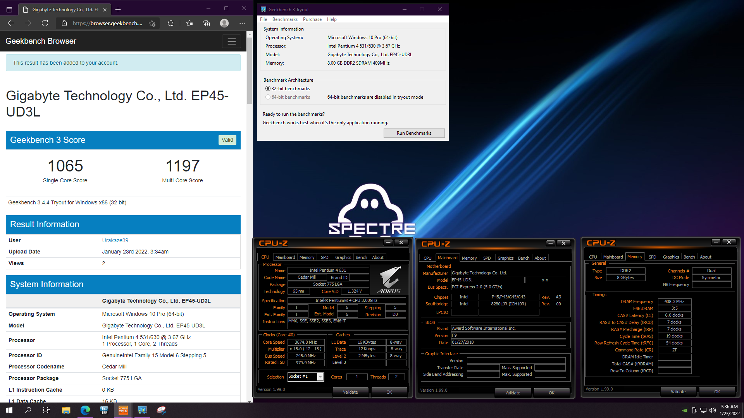The width and height of the screenshot is (744, 418).
Task: Reload the Geekbench browser page
Action: pyautogui.click(x=45, y=23)
